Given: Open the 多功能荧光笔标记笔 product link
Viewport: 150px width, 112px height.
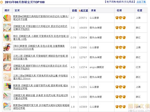Looking at the screenshot, I should [x=41, y=107].
